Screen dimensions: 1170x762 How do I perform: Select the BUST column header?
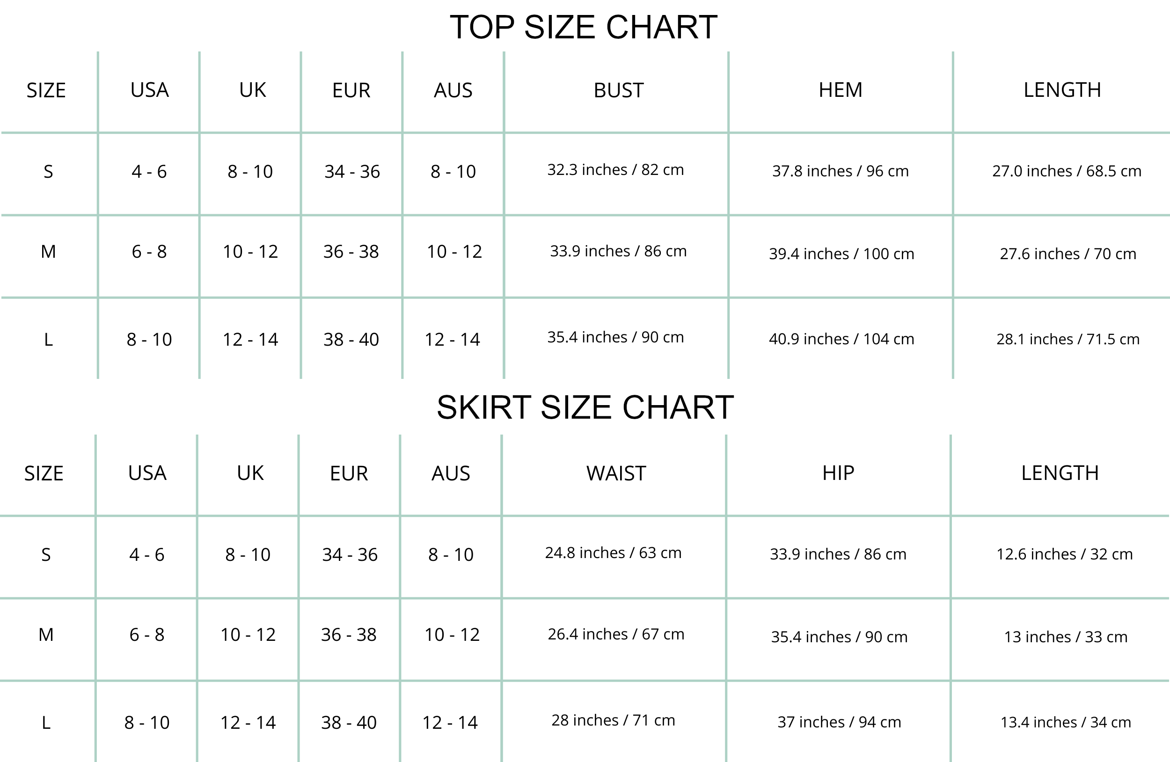point(618,90)
